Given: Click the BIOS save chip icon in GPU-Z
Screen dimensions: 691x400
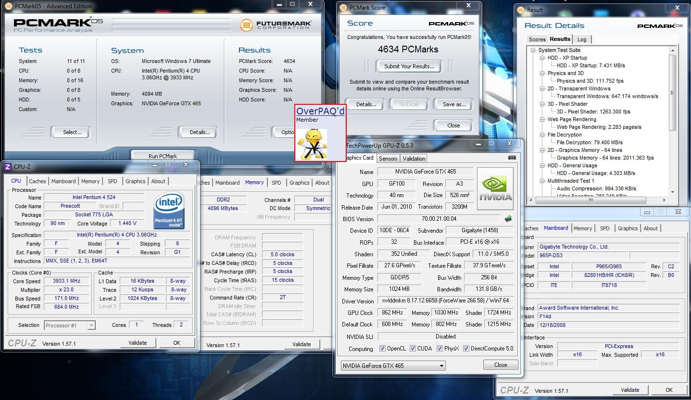Looking at the screenshot, I should coord(508,219).
